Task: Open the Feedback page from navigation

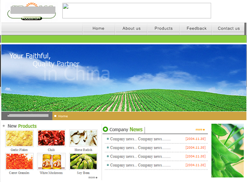Action: tap(196, 29)
